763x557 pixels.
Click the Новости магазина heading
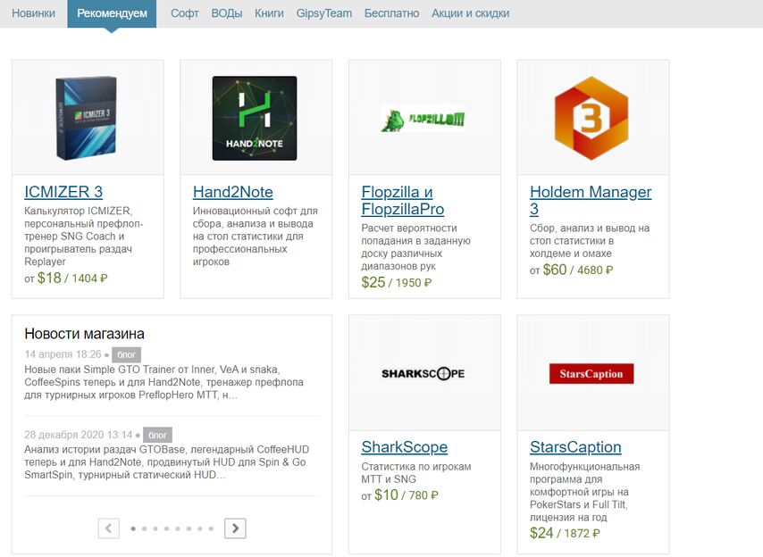tap(84, 334)
